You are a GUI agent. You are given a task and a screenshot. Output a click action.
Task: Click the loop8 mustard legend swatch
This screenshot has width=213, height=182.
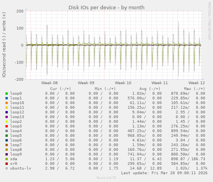pyautogui.click(x=7, y=150)
